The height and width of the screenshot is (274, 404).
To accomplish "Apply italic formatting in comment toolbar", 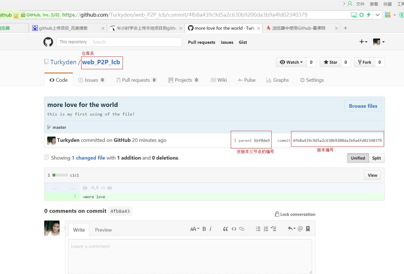I will click(210, 229).
